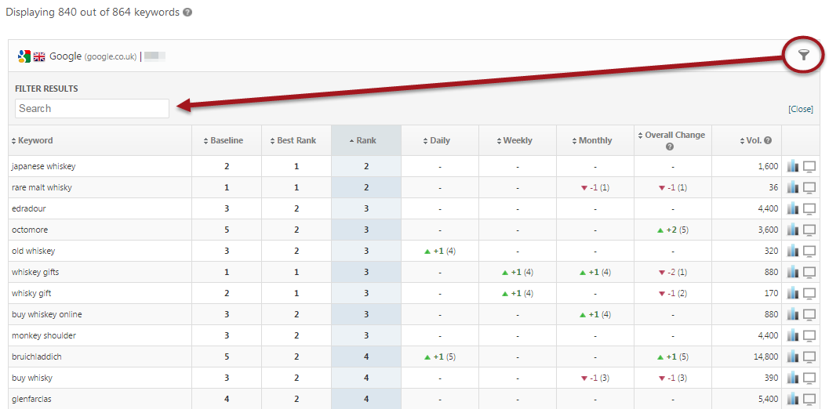Focus the filter Search input field
This screenshot has width=829, height=409.
point(92,108)
